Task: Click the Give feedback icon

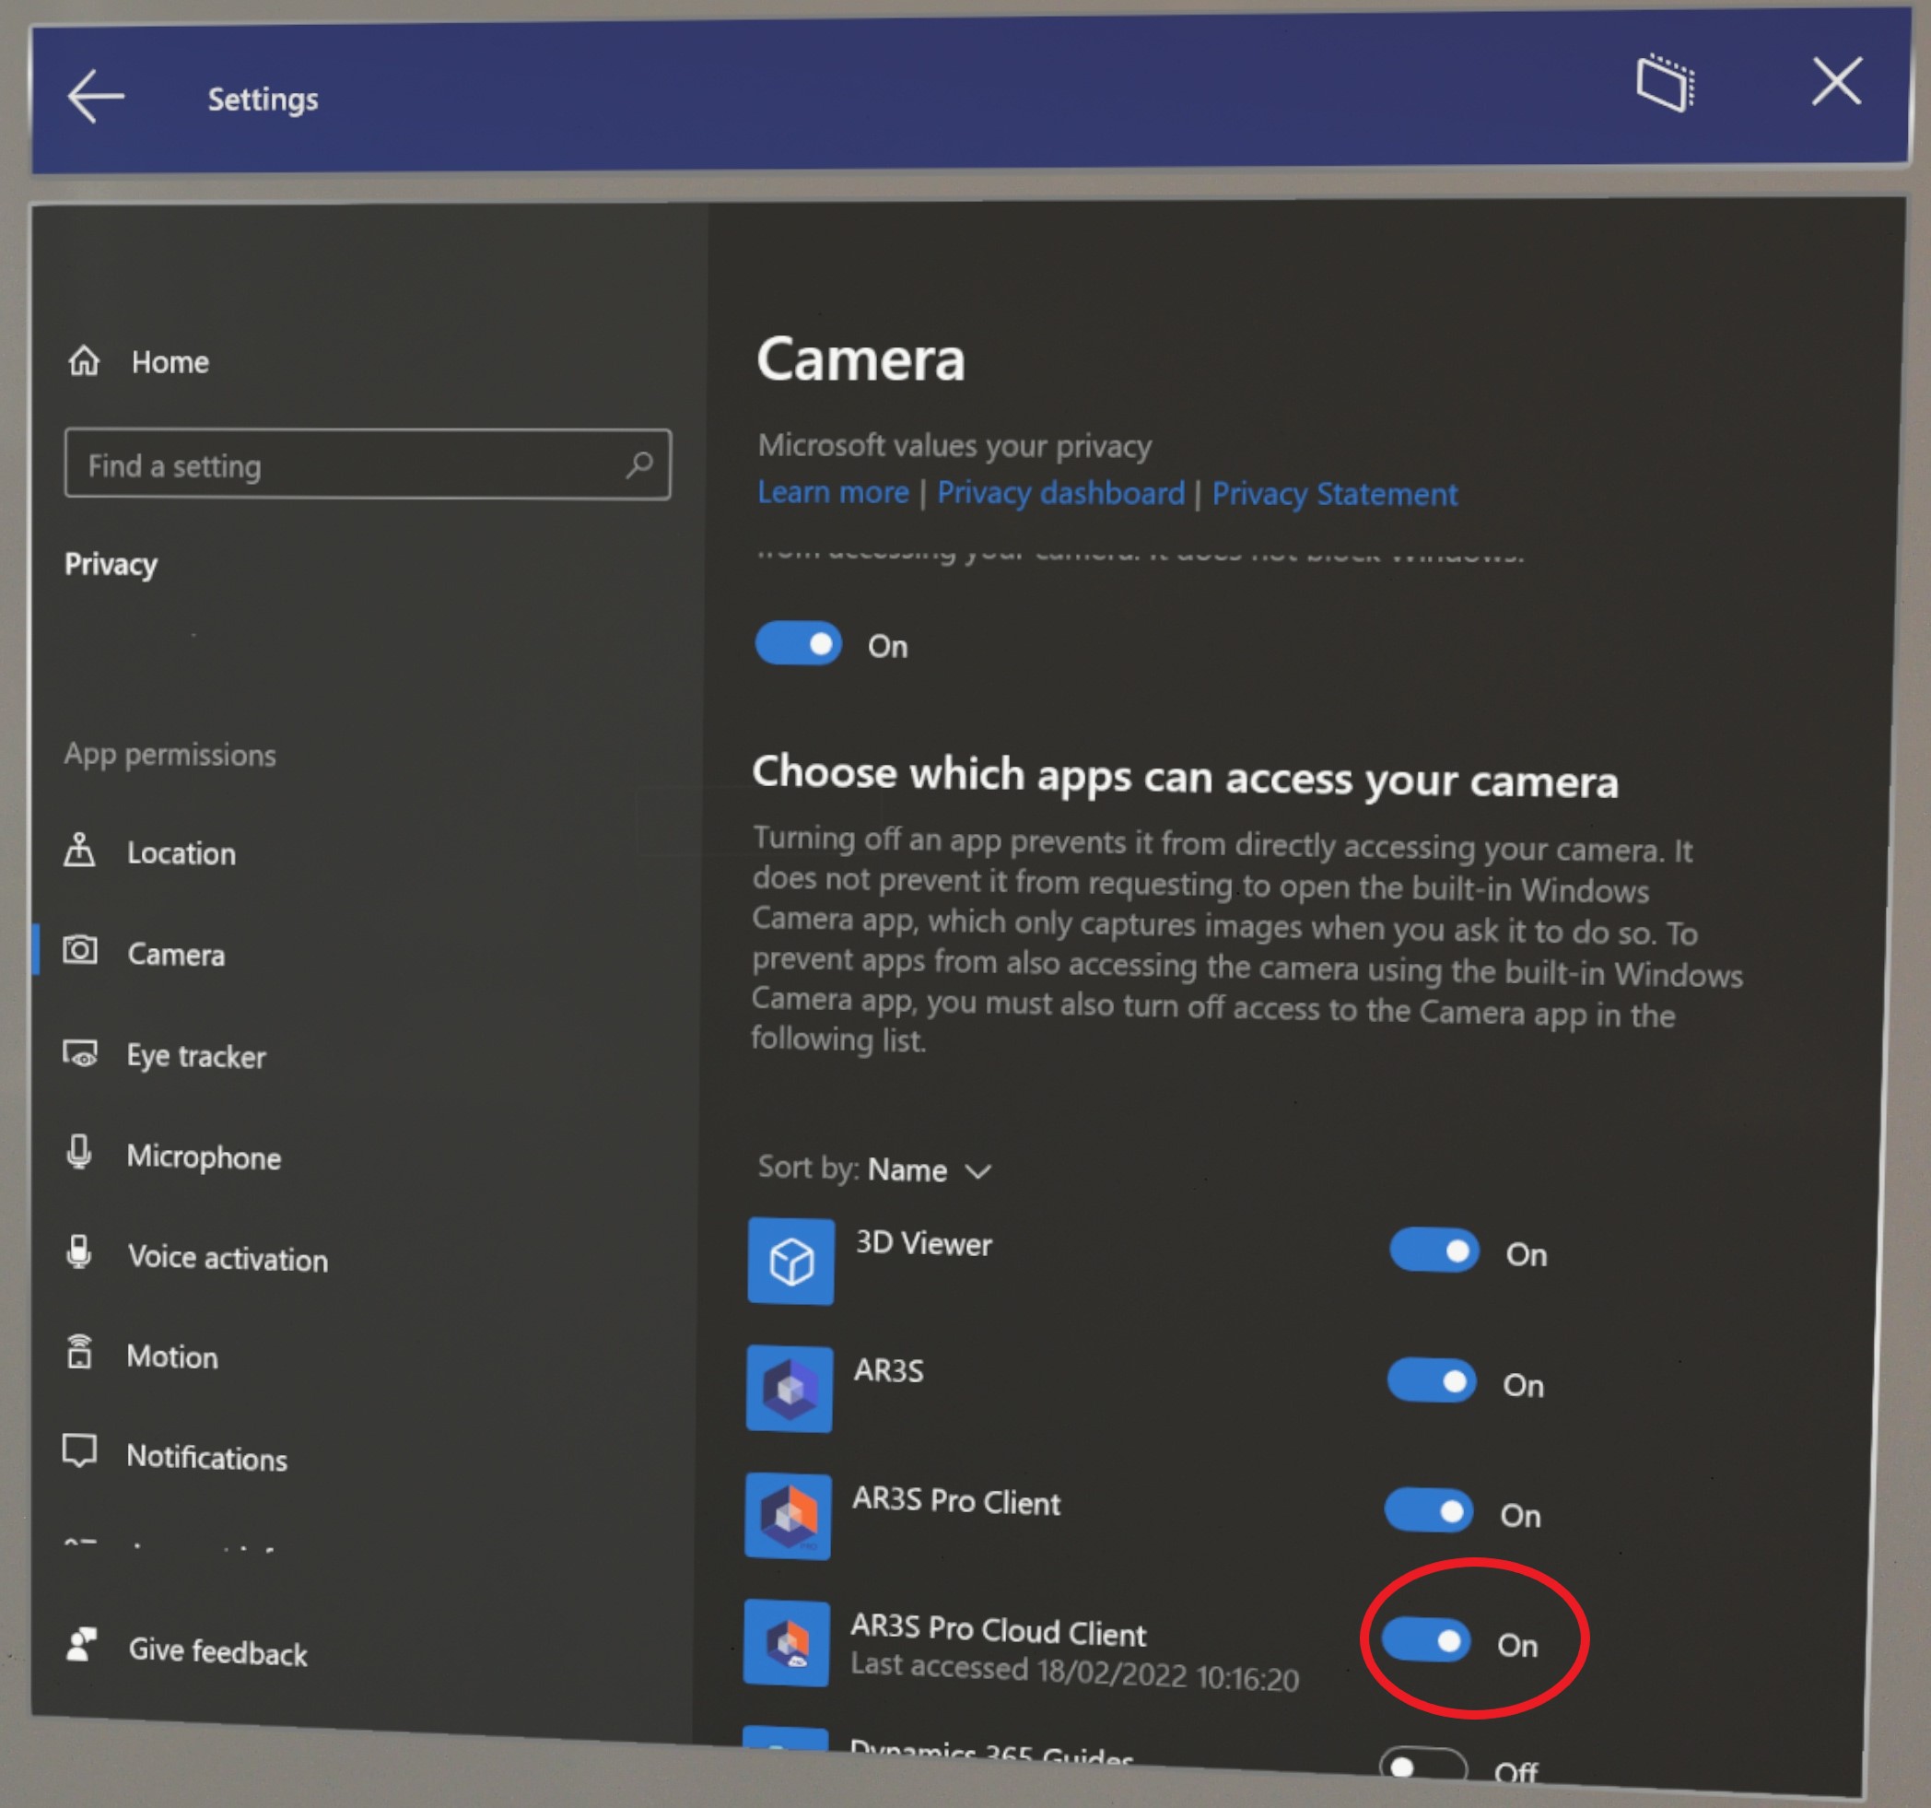Action: [x=82, y=1645]
